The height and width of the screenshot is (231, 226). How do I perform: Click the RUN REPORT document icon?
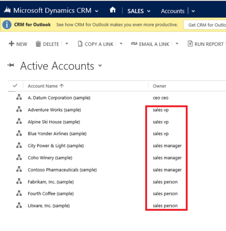click(190, 44)
